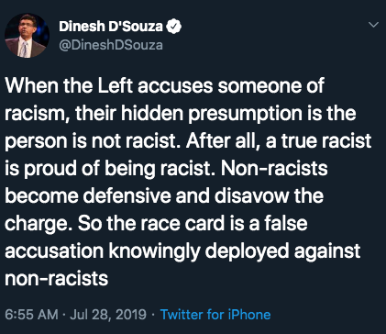Open the @DineshDSouza handle link
The width and height of the screenshot is (386, 334).
click(111, 45)
